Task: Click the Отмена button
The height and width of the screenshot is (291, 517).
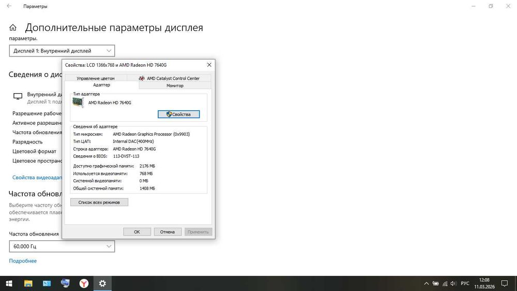Action: [x=168, y=232]
